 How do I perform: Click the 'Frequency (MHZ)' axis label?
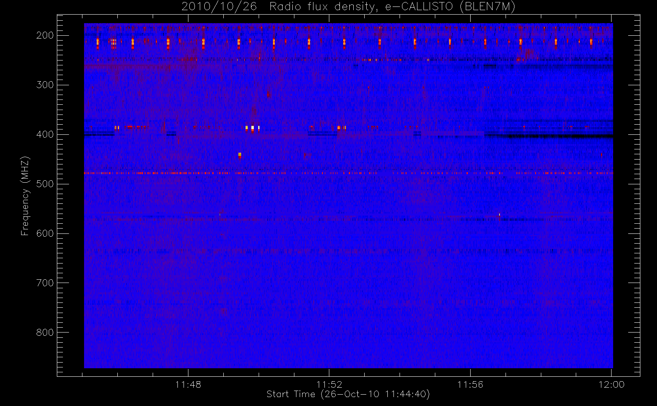(25, 196)
